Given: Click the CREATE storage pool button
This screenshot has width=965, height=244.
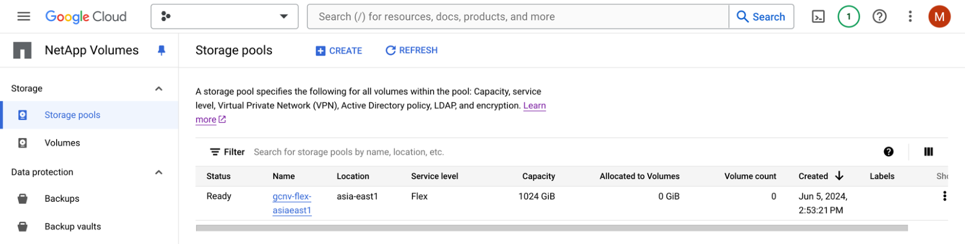Looking at the screenshot, I should (339, 51).
